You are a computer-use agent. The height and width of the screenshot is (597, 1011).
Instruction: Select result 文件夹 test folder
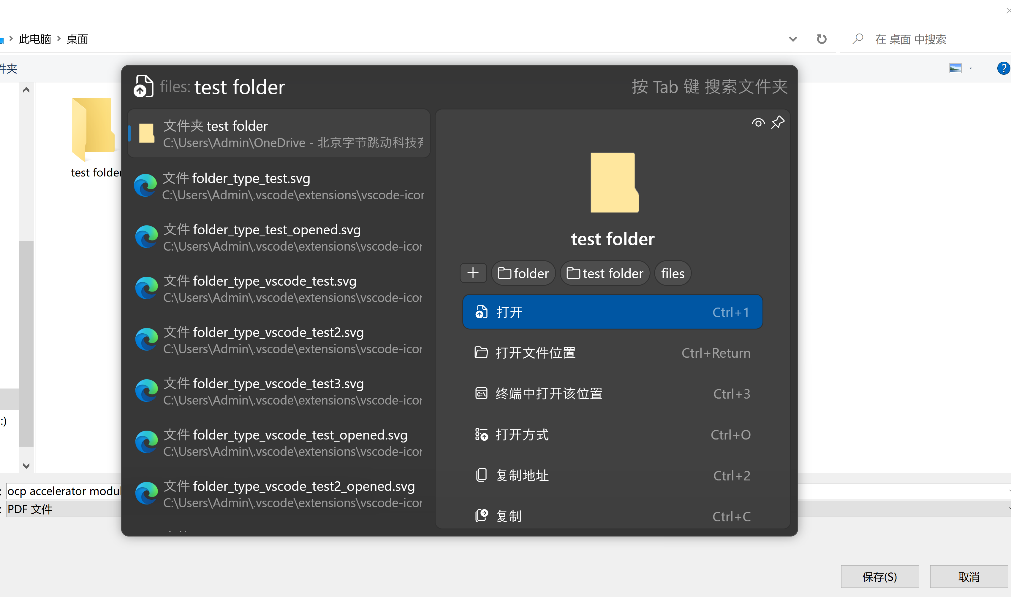279,133
